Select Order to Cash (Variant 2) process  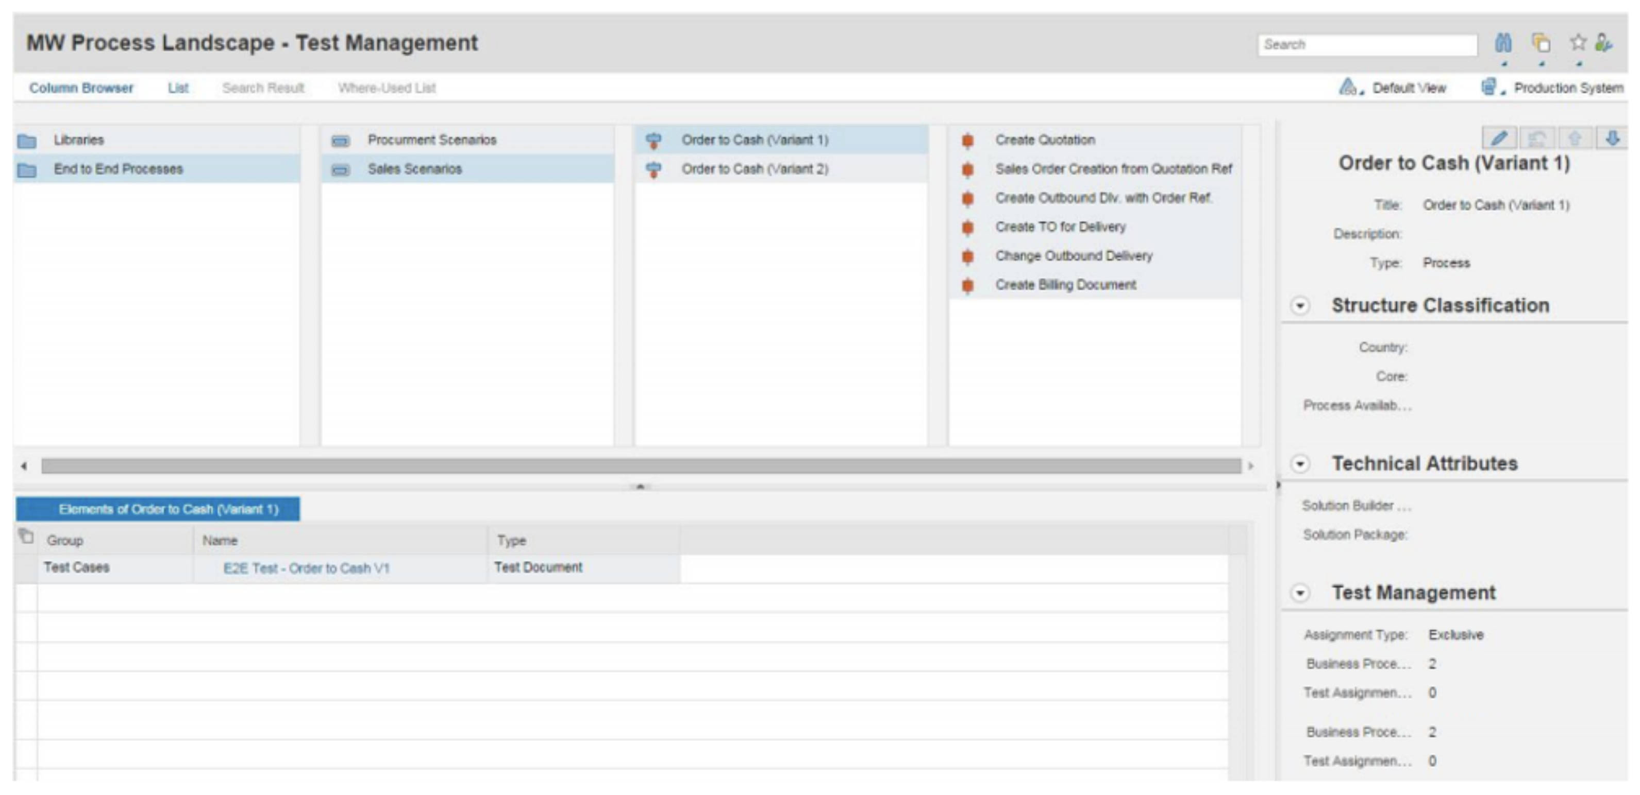755,169
